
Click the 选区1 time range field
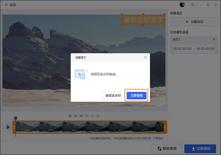(x=194, y=49)
